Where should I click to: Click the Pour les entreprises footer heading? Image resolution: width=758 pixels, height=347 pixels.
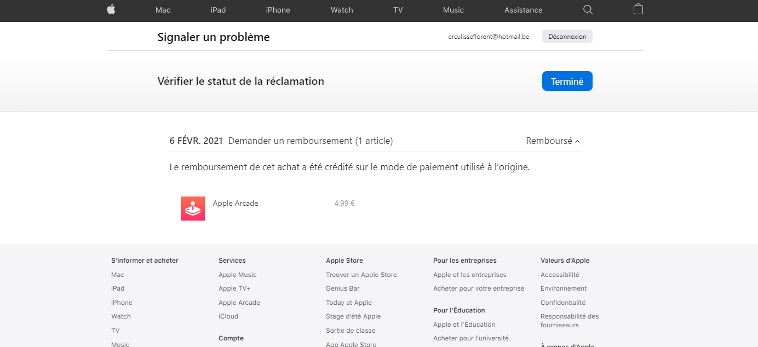465,261
